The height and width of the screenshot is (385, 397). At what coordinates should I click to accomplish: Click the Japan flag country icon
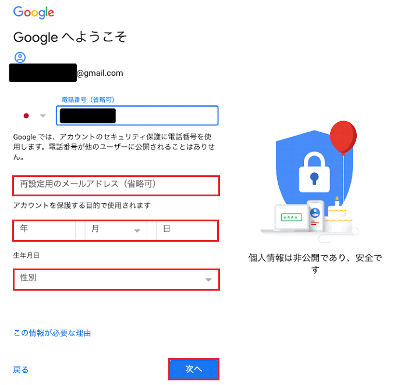tap(26, 116)
